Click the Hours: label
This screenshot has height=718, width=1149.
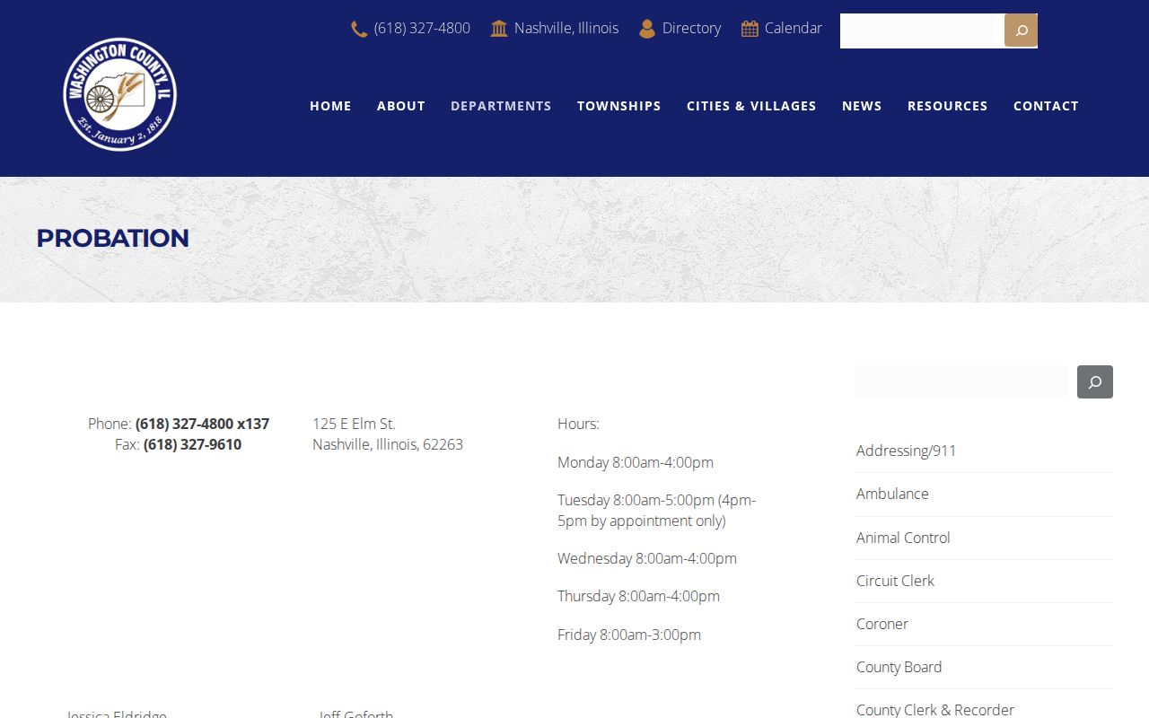pyautogui.click(x=578, y=424)
